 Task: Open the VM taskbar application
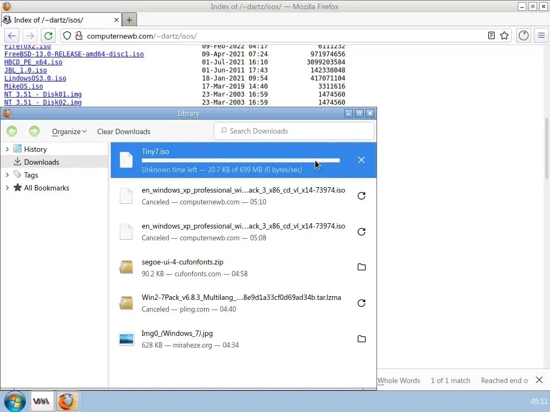click(41, 401)
